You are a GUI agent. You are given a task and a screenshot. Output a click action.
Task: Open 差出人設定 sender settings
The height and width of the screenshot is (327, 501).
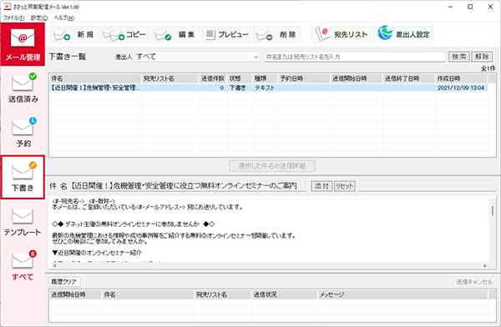pyautogui.click(x=402, y=34)
